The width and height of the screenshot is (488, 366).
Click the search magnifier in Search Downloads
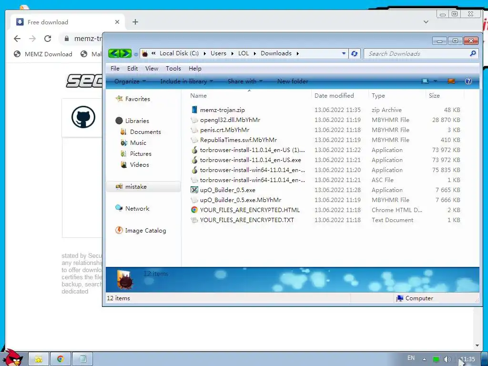[473, 53]
